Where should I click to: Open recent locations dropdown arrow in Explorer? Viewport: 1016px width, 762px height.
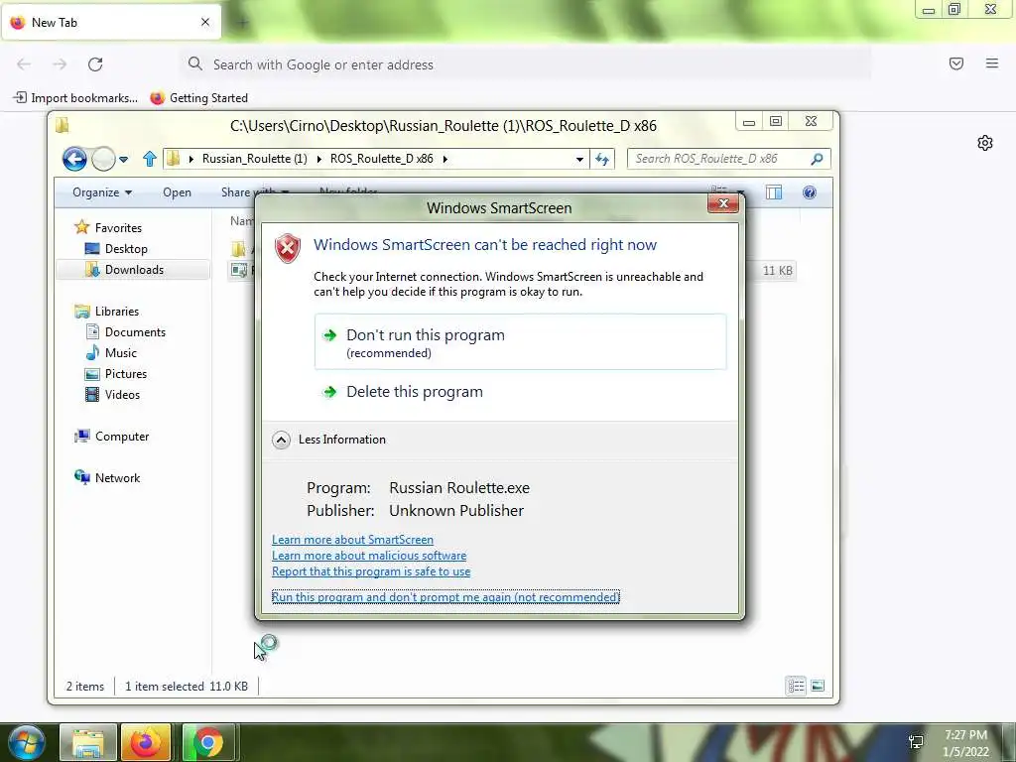(123, 159)
